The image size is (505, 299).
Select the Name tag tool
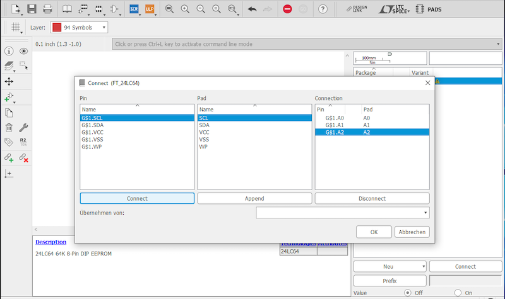point(9,142)
